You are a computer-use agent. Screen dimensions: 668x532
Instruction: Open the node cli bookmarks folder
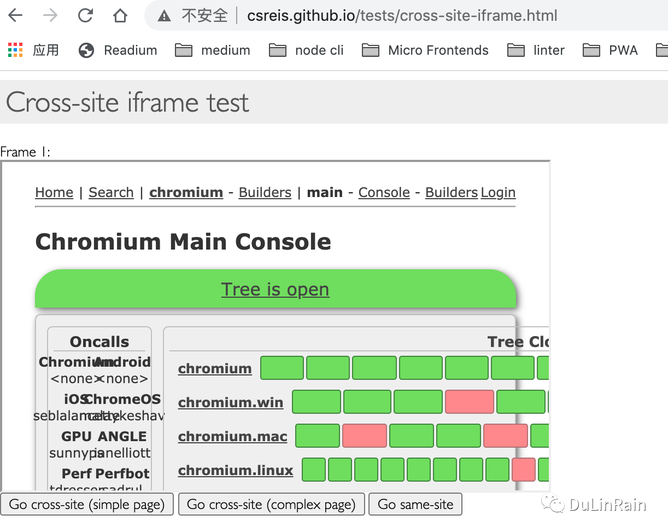coord(307,50)
